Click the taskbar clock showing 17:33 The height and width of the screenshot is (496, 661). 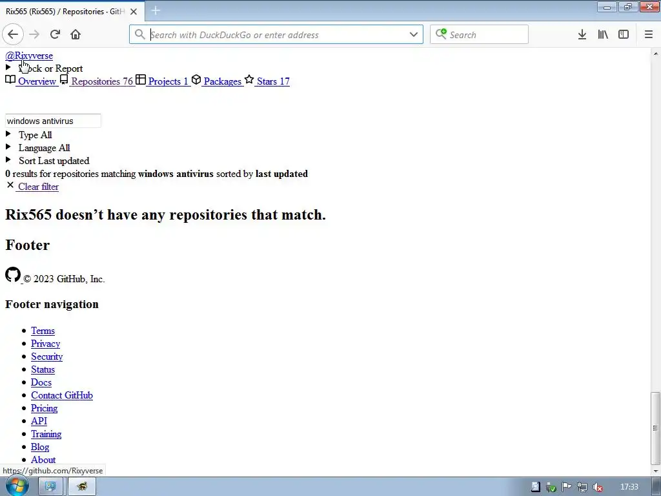[x=629, y=487]
